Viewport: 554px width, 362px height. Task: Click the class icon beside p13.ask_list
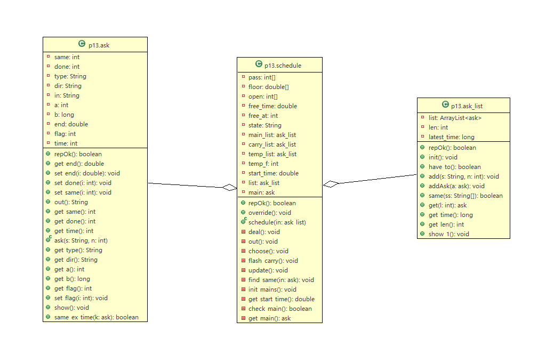click(445, 105)
